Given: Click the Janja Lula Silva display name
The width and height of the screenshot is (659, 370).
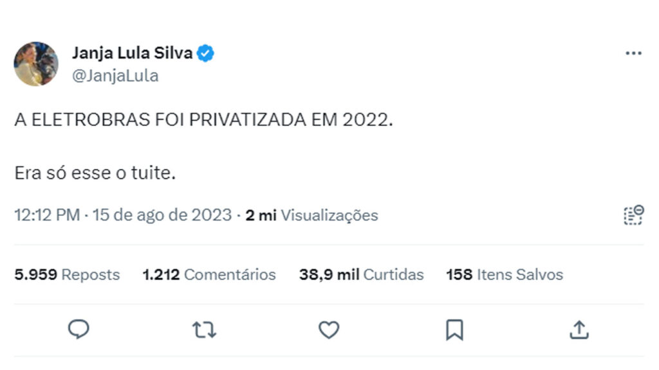Looking at the screenshot, I should click(x=132, y=53).
